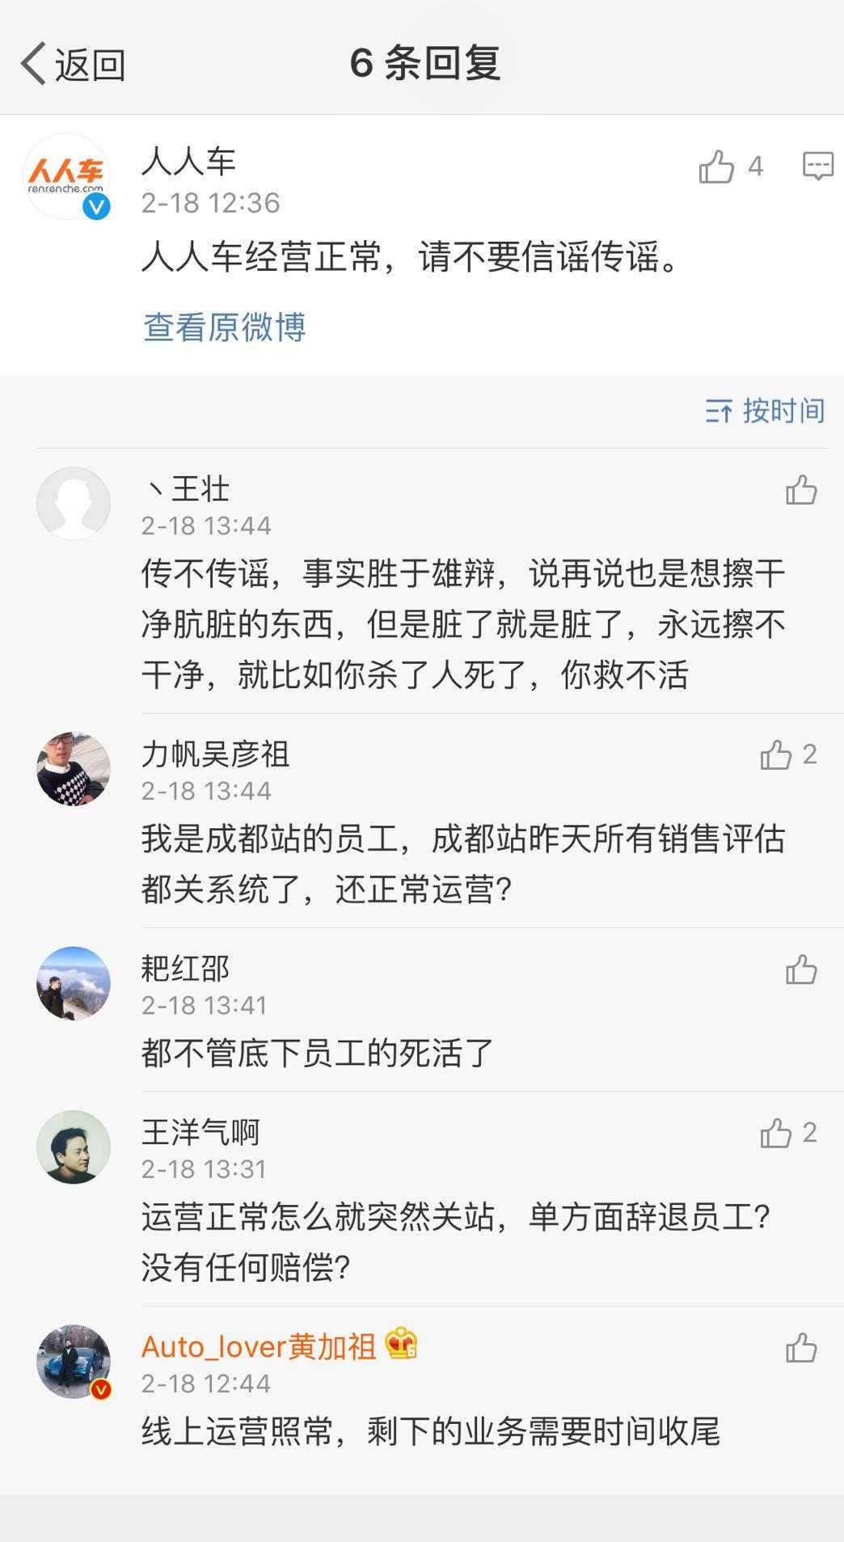This screenshot has width=844, height=1542.
Task: Tap the username 力帆吴彦祖
Action: (215, 754)
